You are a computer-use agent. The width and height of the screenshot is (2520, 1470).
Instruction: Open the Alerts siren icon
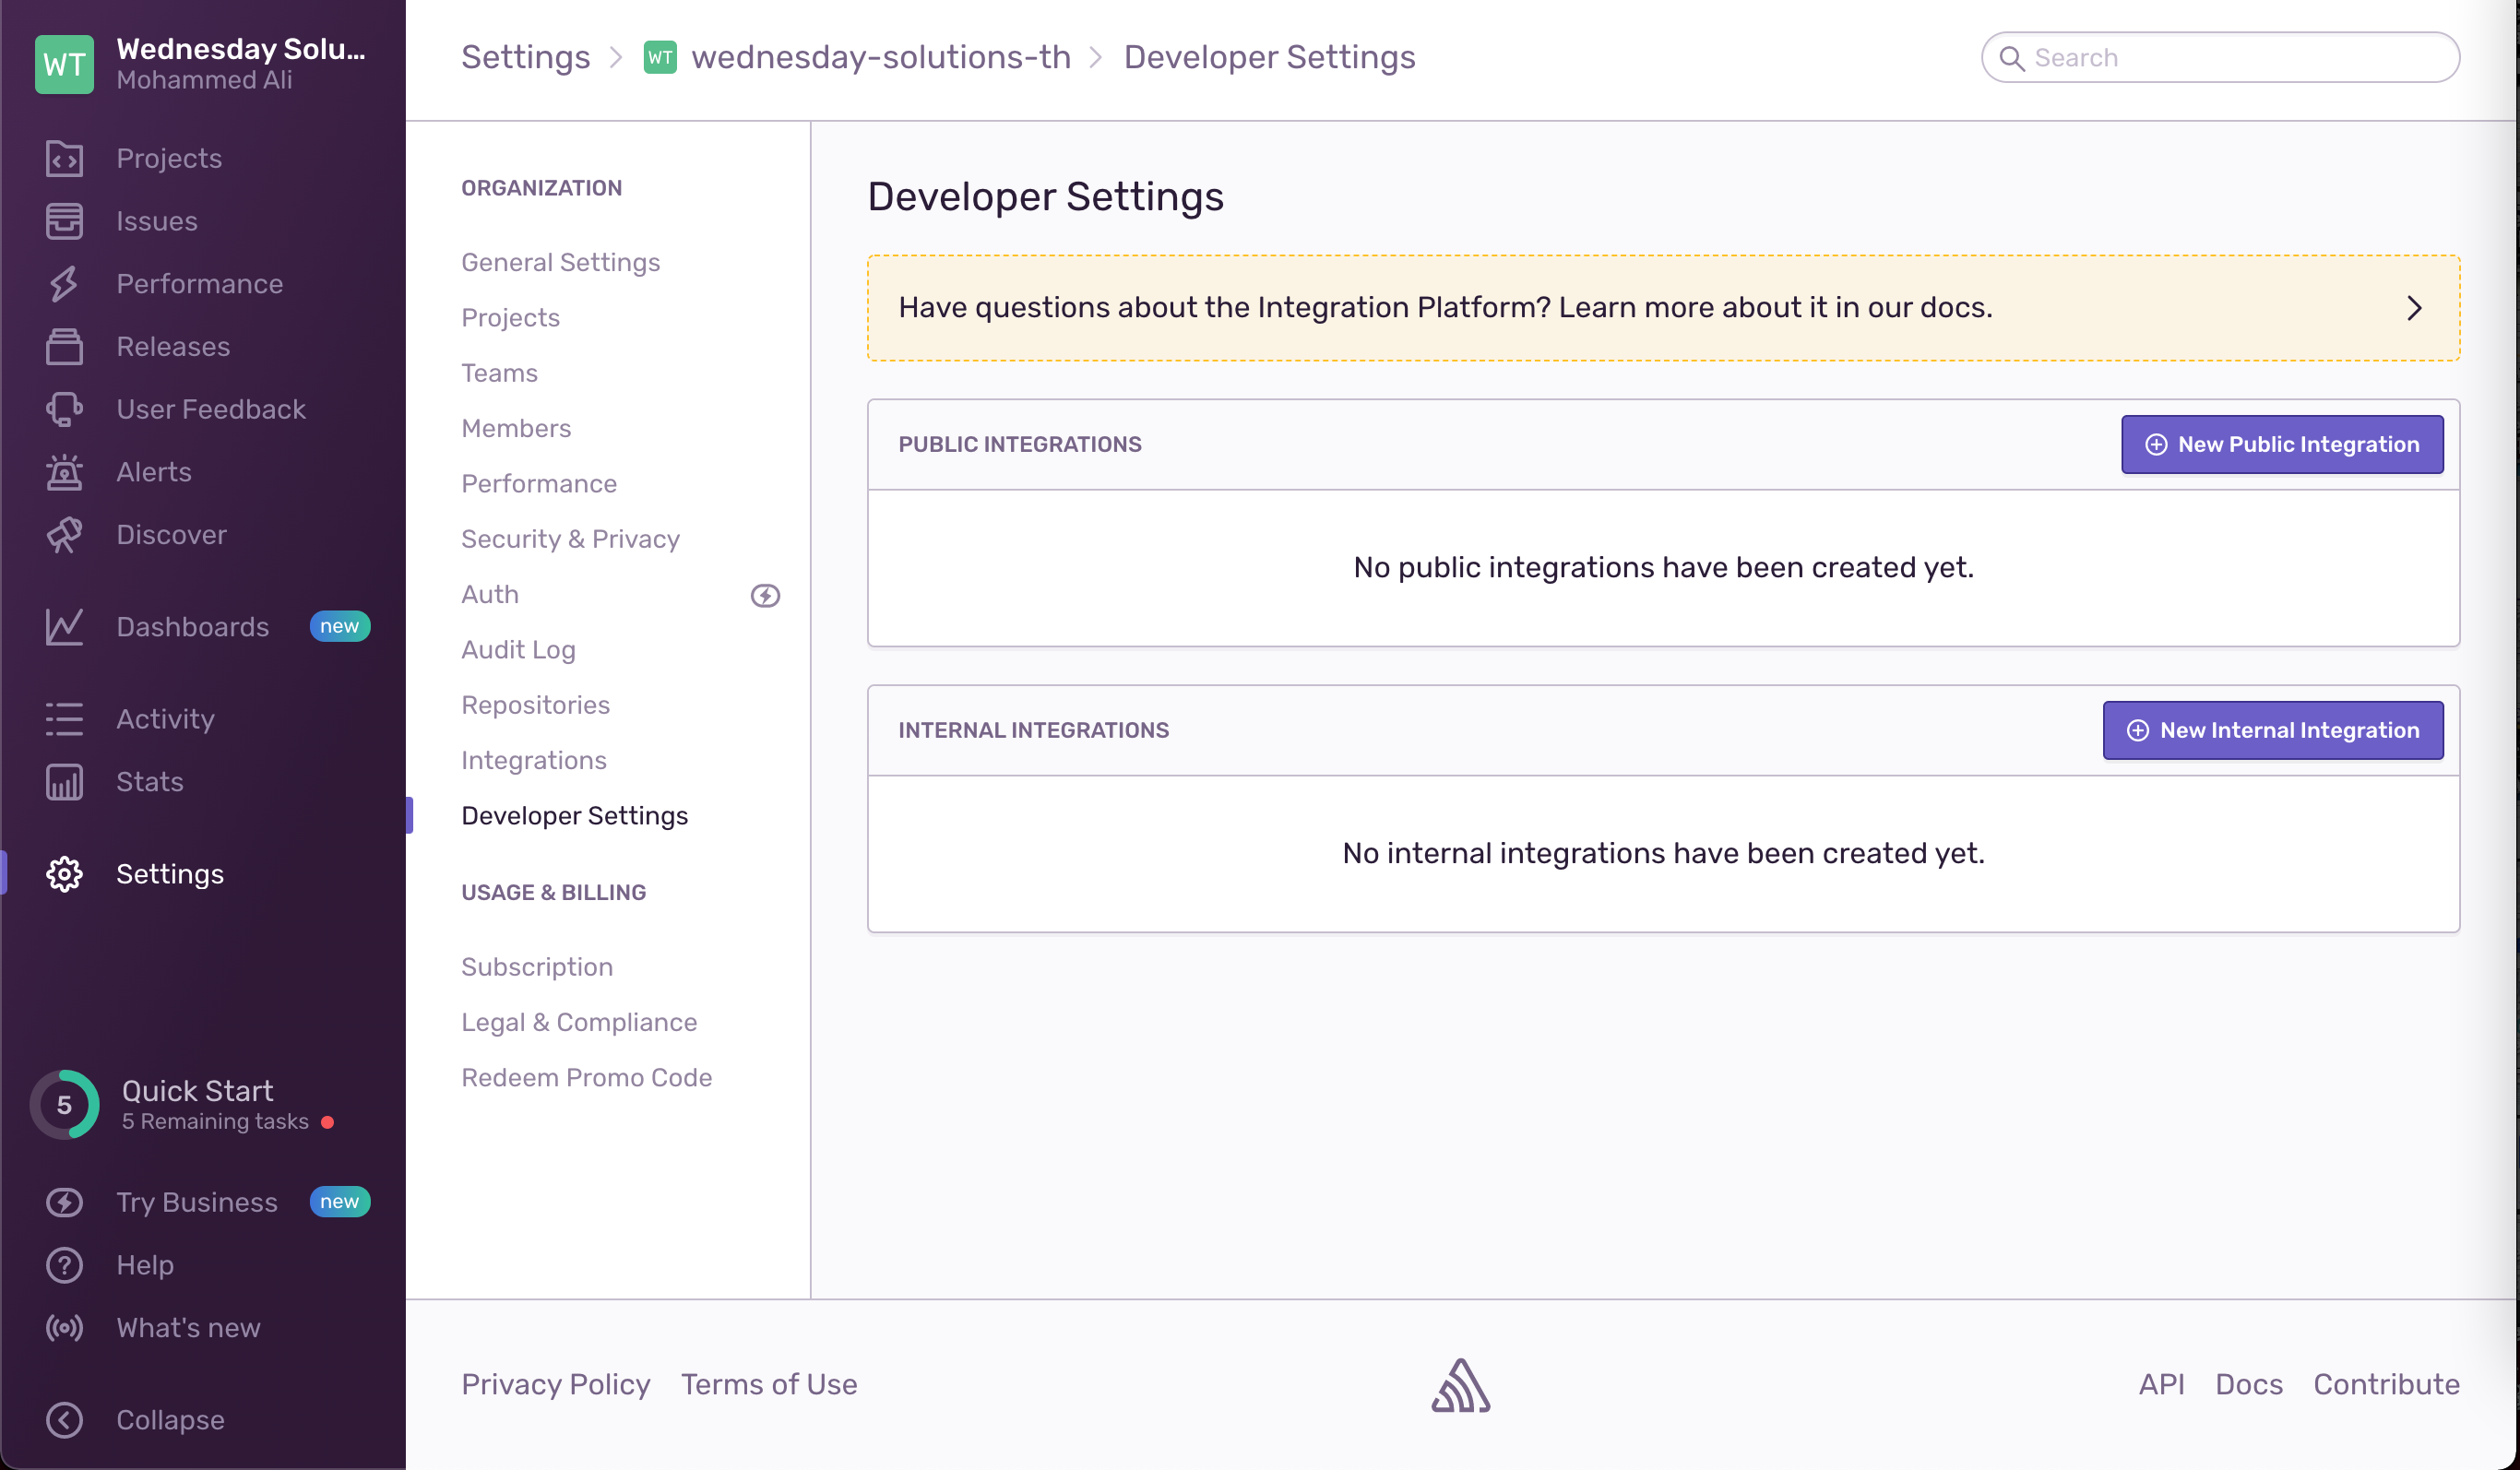point(64,472)
